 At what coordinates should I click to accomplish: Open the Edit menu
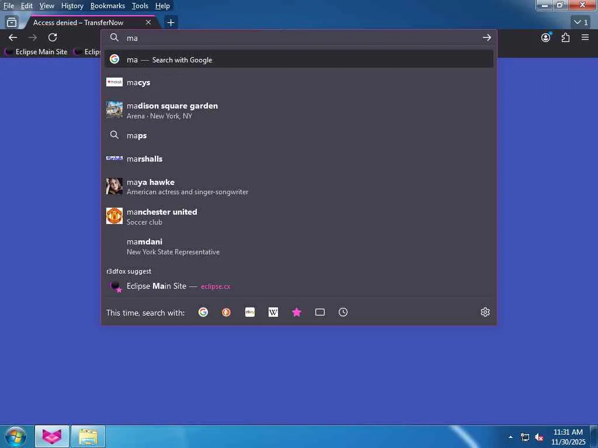pyautogui.click(x=27, y=6)
